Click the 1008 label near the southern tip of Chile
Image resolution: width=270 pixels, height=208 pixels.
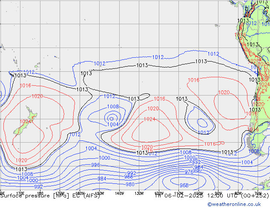click(x=254, y=152)
